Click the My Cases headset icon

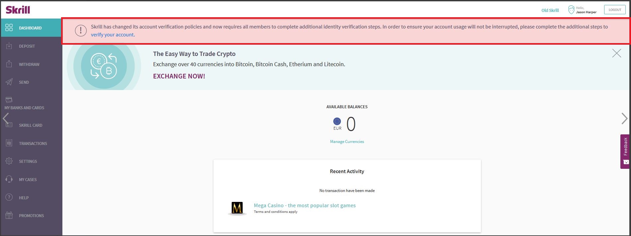(9, 179)
